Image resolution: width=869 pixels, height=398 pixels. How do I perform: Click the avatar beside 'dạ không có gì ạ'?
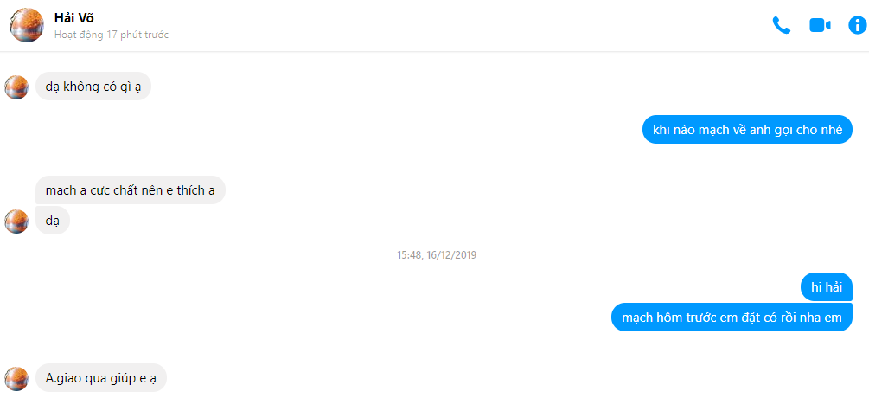[x=16, y=87]
